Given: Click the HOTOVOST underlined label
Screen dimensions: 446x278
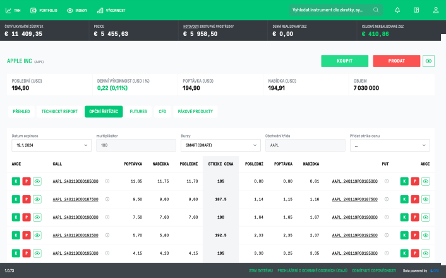Looking at the screenshot, I should (x=190, y=27).
